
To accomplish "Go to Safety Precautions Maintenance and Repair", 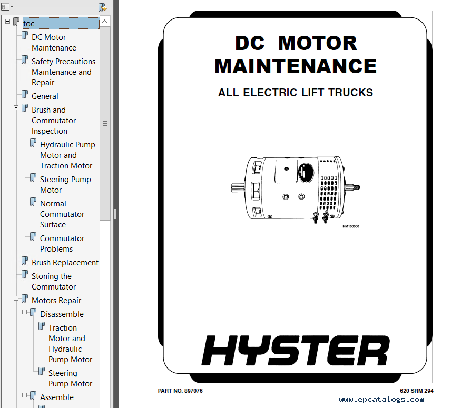I will tap(63, 72).
